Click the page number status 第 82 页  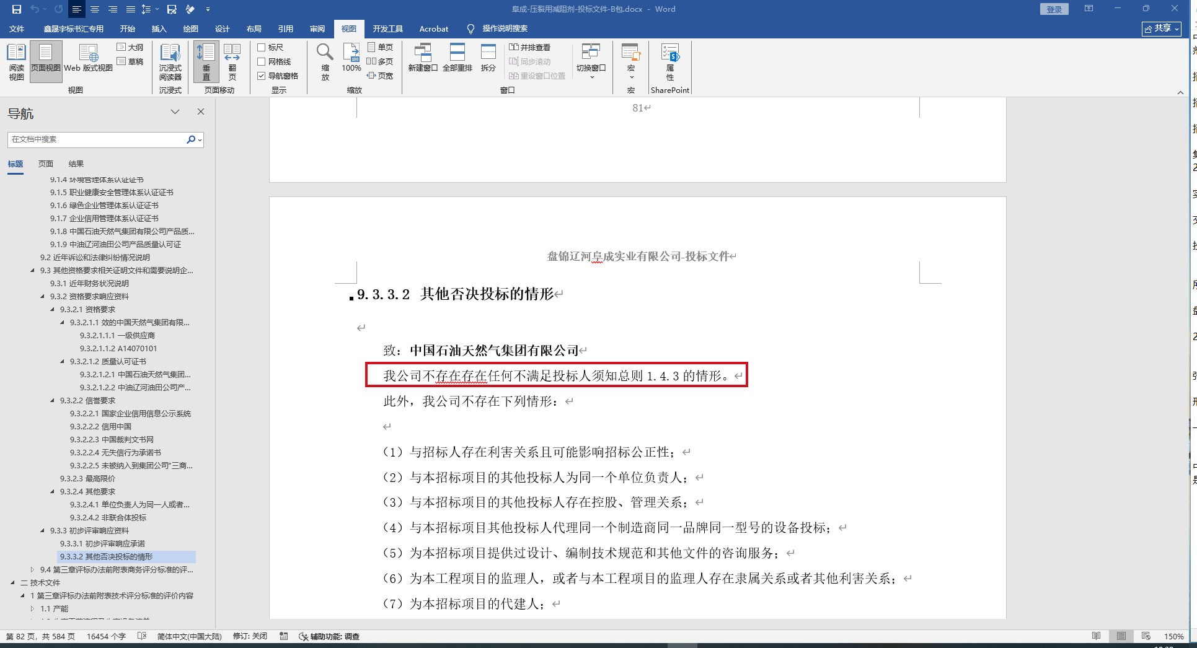(x=40, y=636)
